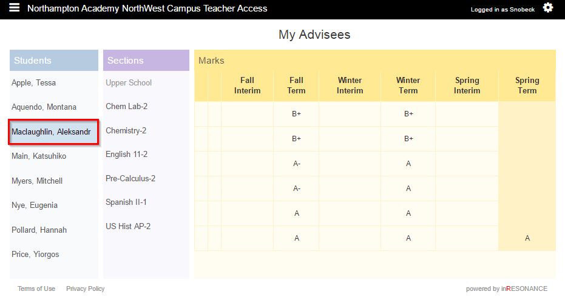Select student Nye, Eugenia

(x=35, y=205)
